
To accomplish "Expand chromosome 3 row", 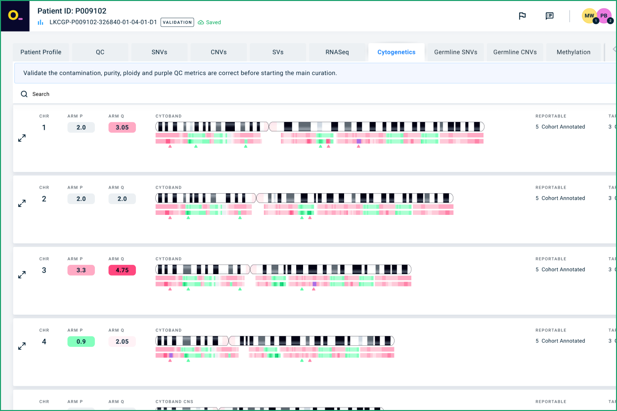I will pos(22,275).
